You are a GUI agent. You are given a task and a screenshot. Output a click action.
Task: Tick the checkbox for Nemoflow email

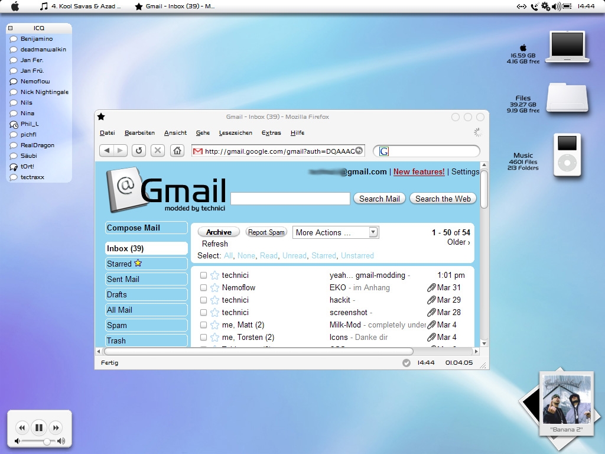pyautogui.click(x=203, y=288)
